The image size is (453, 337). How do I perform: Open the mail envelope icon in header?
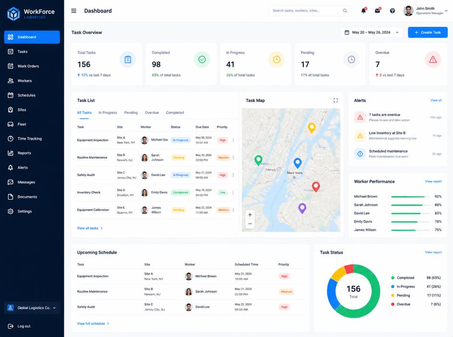click(x=377, y=11)
